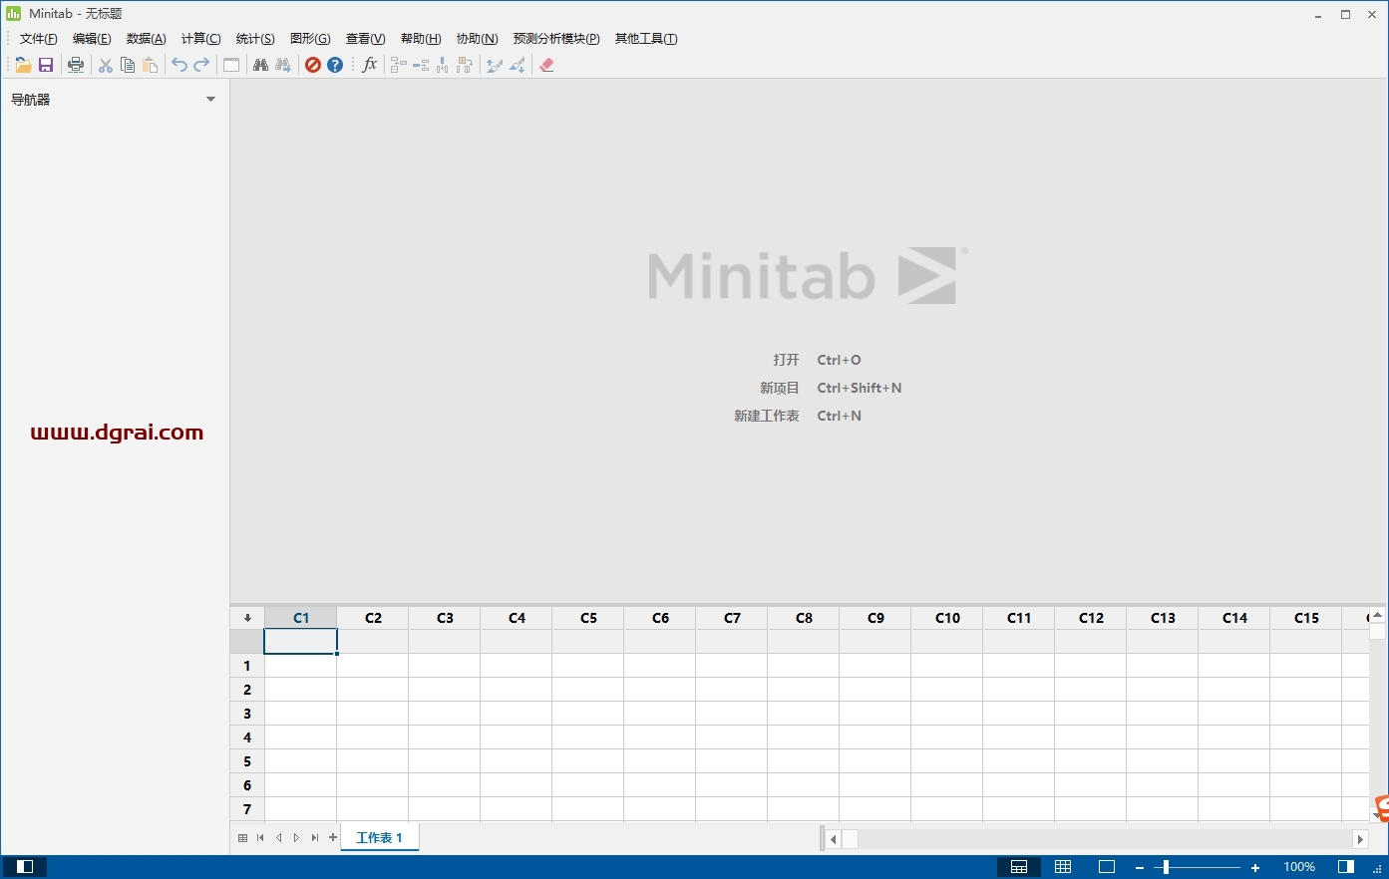Click zoom in plus button
The height and width of the screenshot is (879, 1389).
coord(1255,868)
